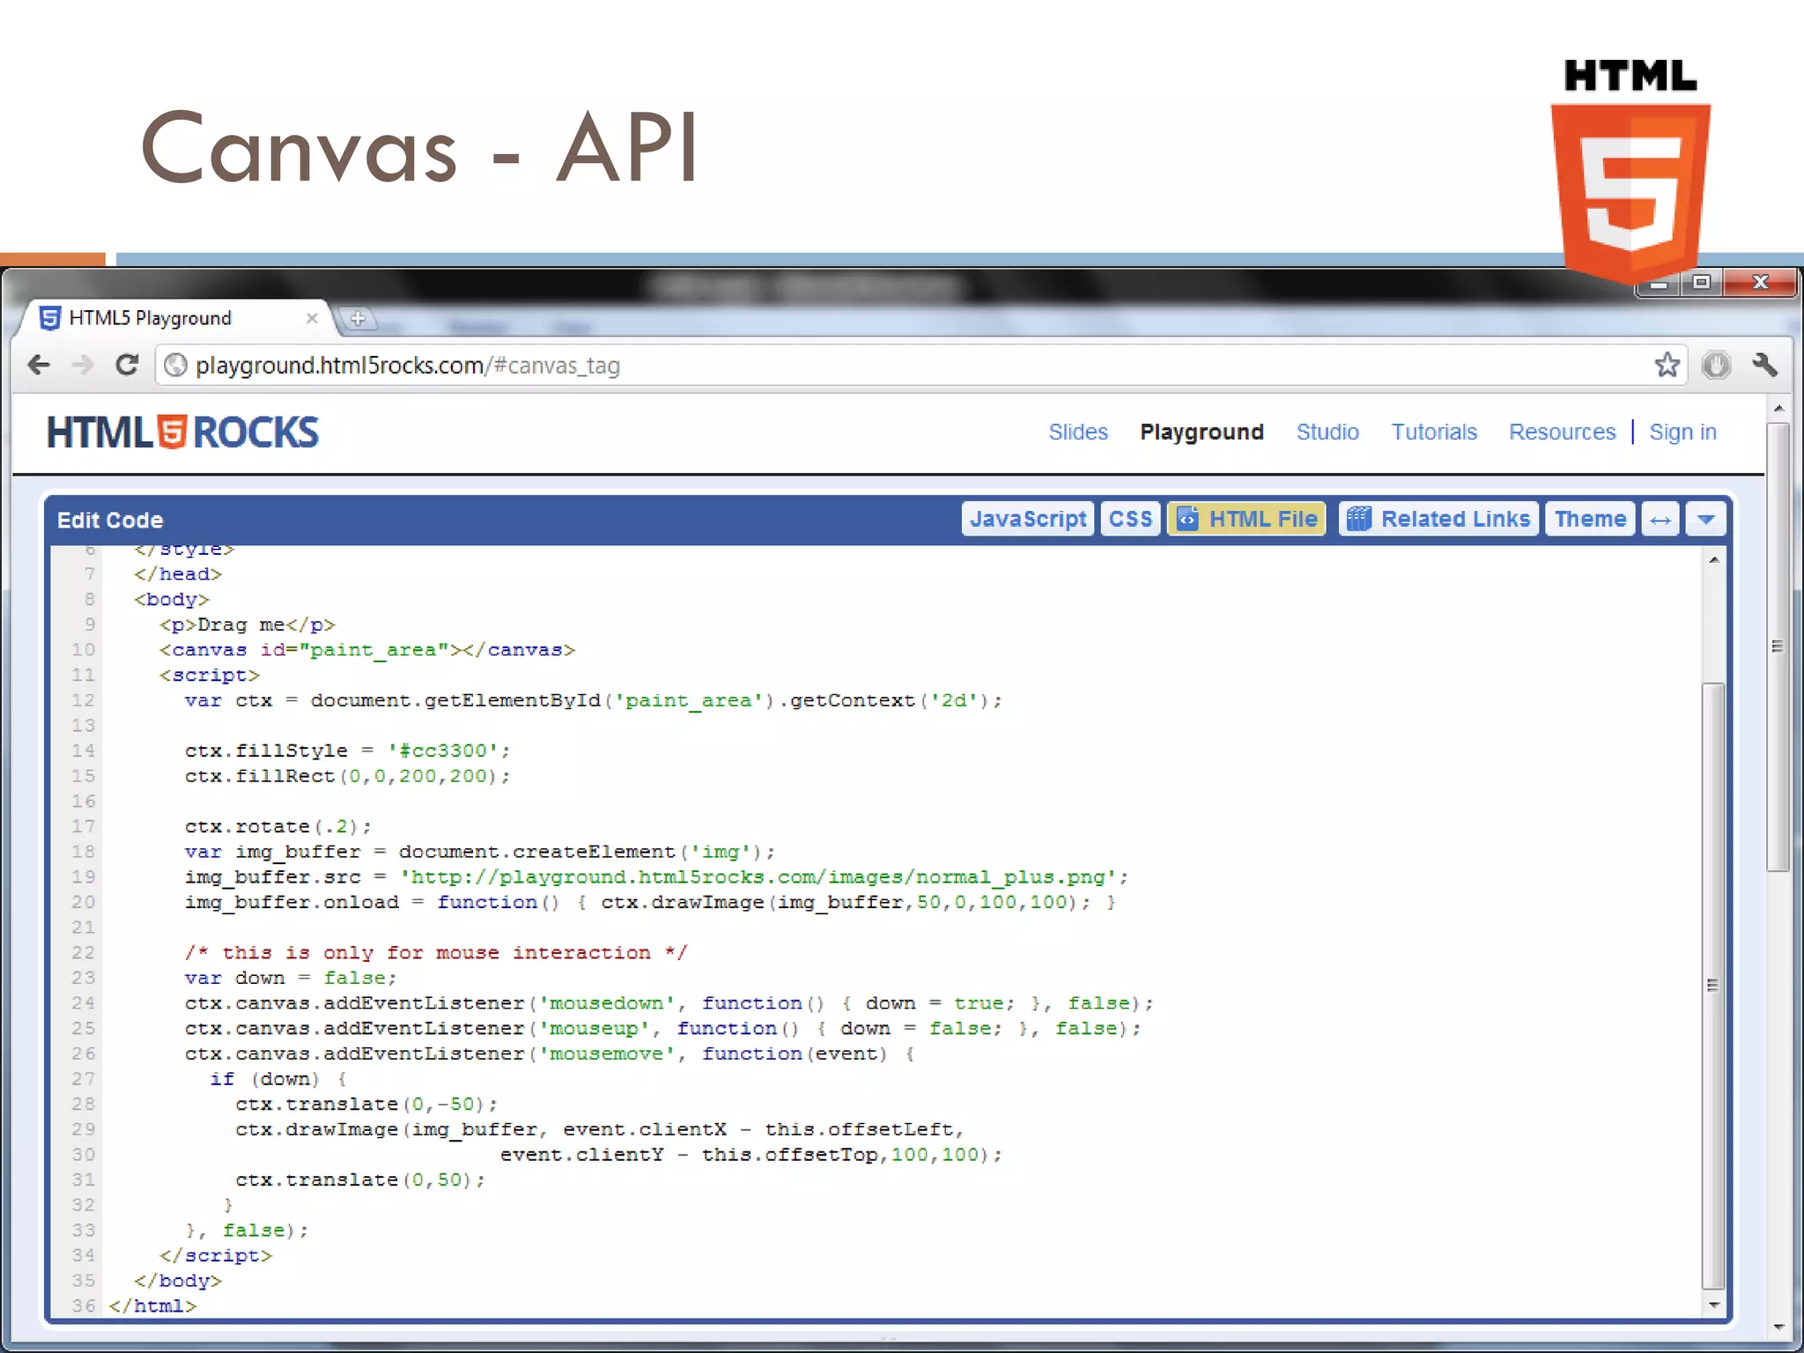Open the wrench settings menu
This screenshot has width=1804, height=1353.
tap(1764, 365)
